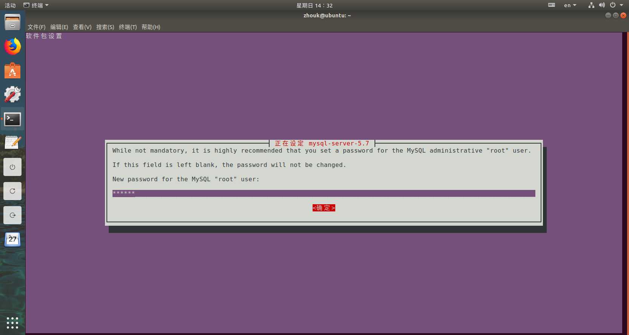The image size is (629, 335).
Task: Open the calendar icon showing 27
Action: pos(12,239)
